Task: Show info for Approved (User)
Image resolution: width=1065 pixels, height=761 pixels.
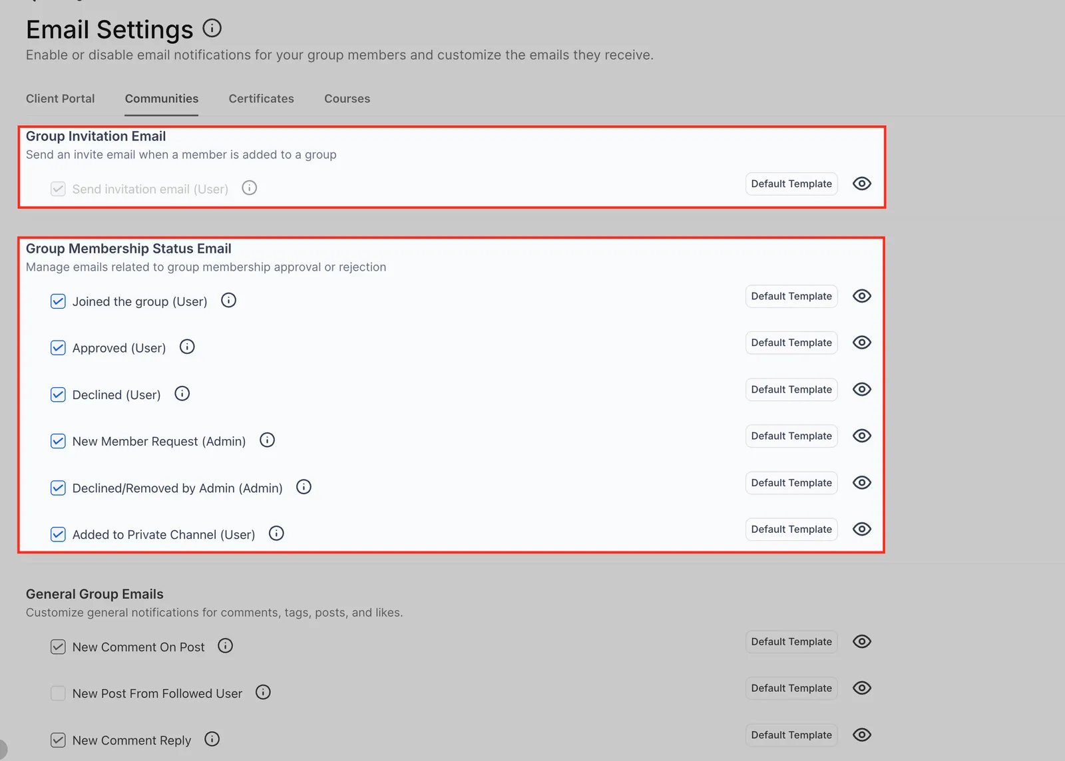Action: pyautogui.click(x=187, y=347)
